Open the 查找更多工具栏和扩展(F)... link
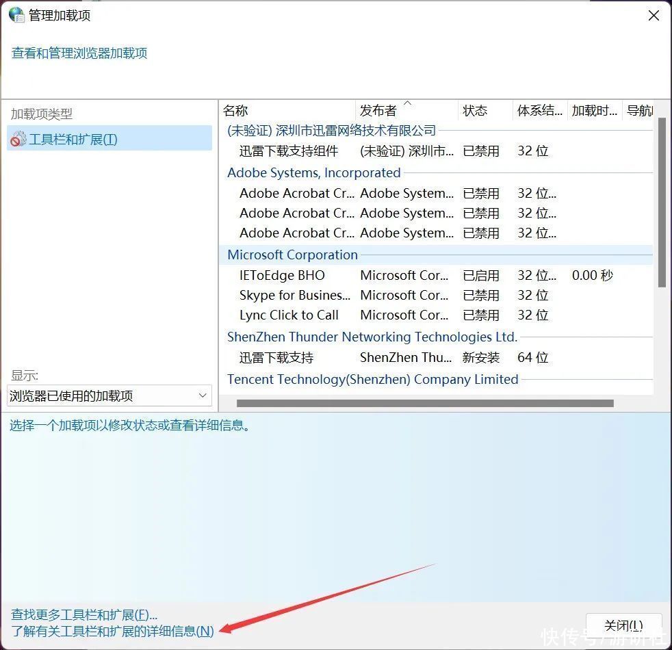 (x=84, y=615)
